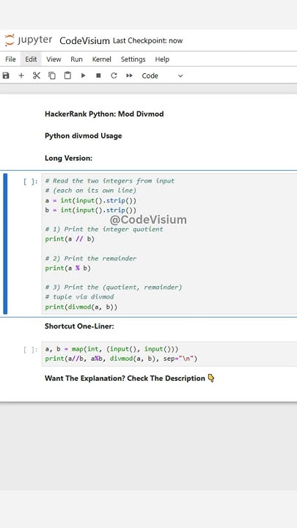Click the print(divmod(a, b)) line

81,307
